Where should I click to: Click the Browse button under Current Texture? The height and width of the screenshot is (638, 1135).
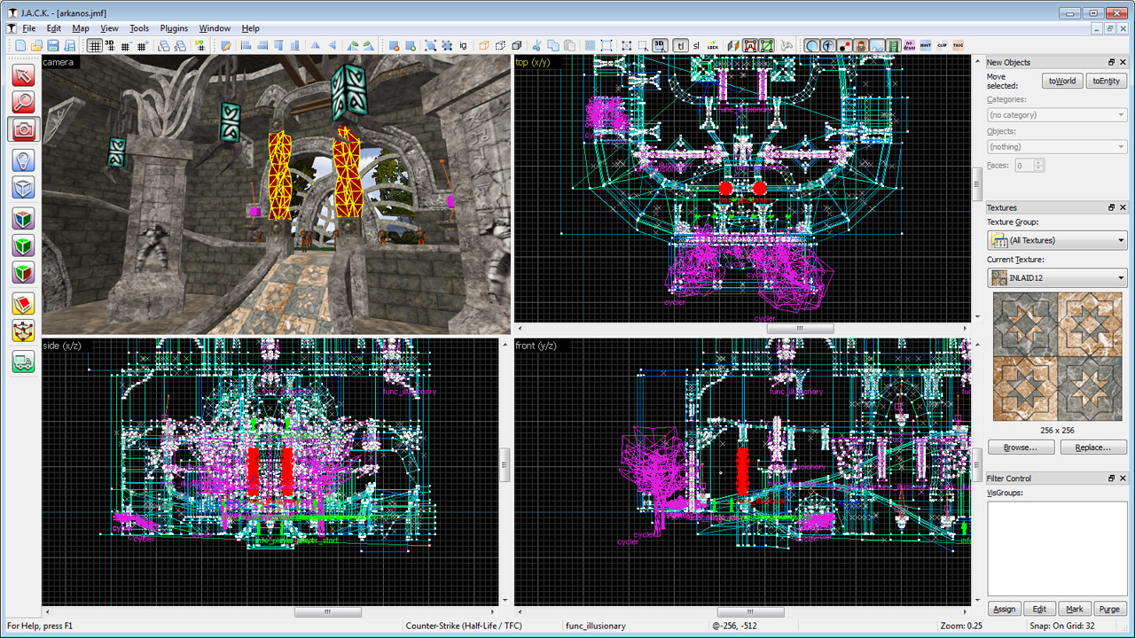tap(1021, 447)
